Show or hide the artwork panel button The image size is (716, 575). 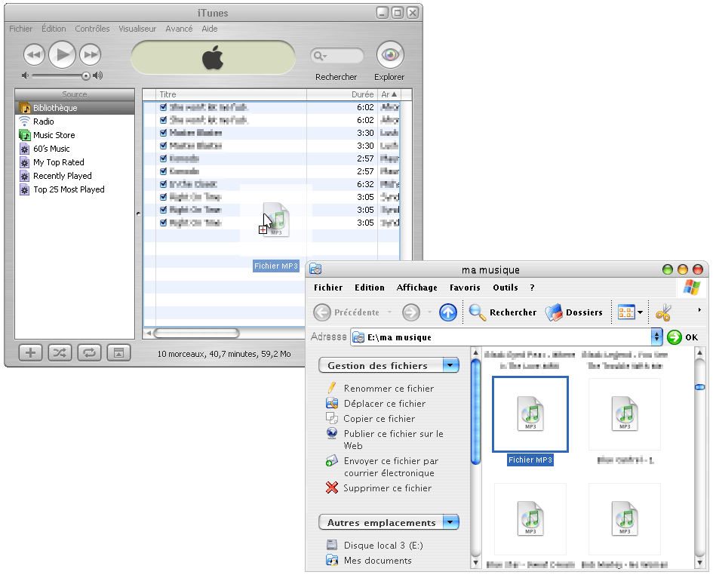pyautogui.click(x=118, y=352)
